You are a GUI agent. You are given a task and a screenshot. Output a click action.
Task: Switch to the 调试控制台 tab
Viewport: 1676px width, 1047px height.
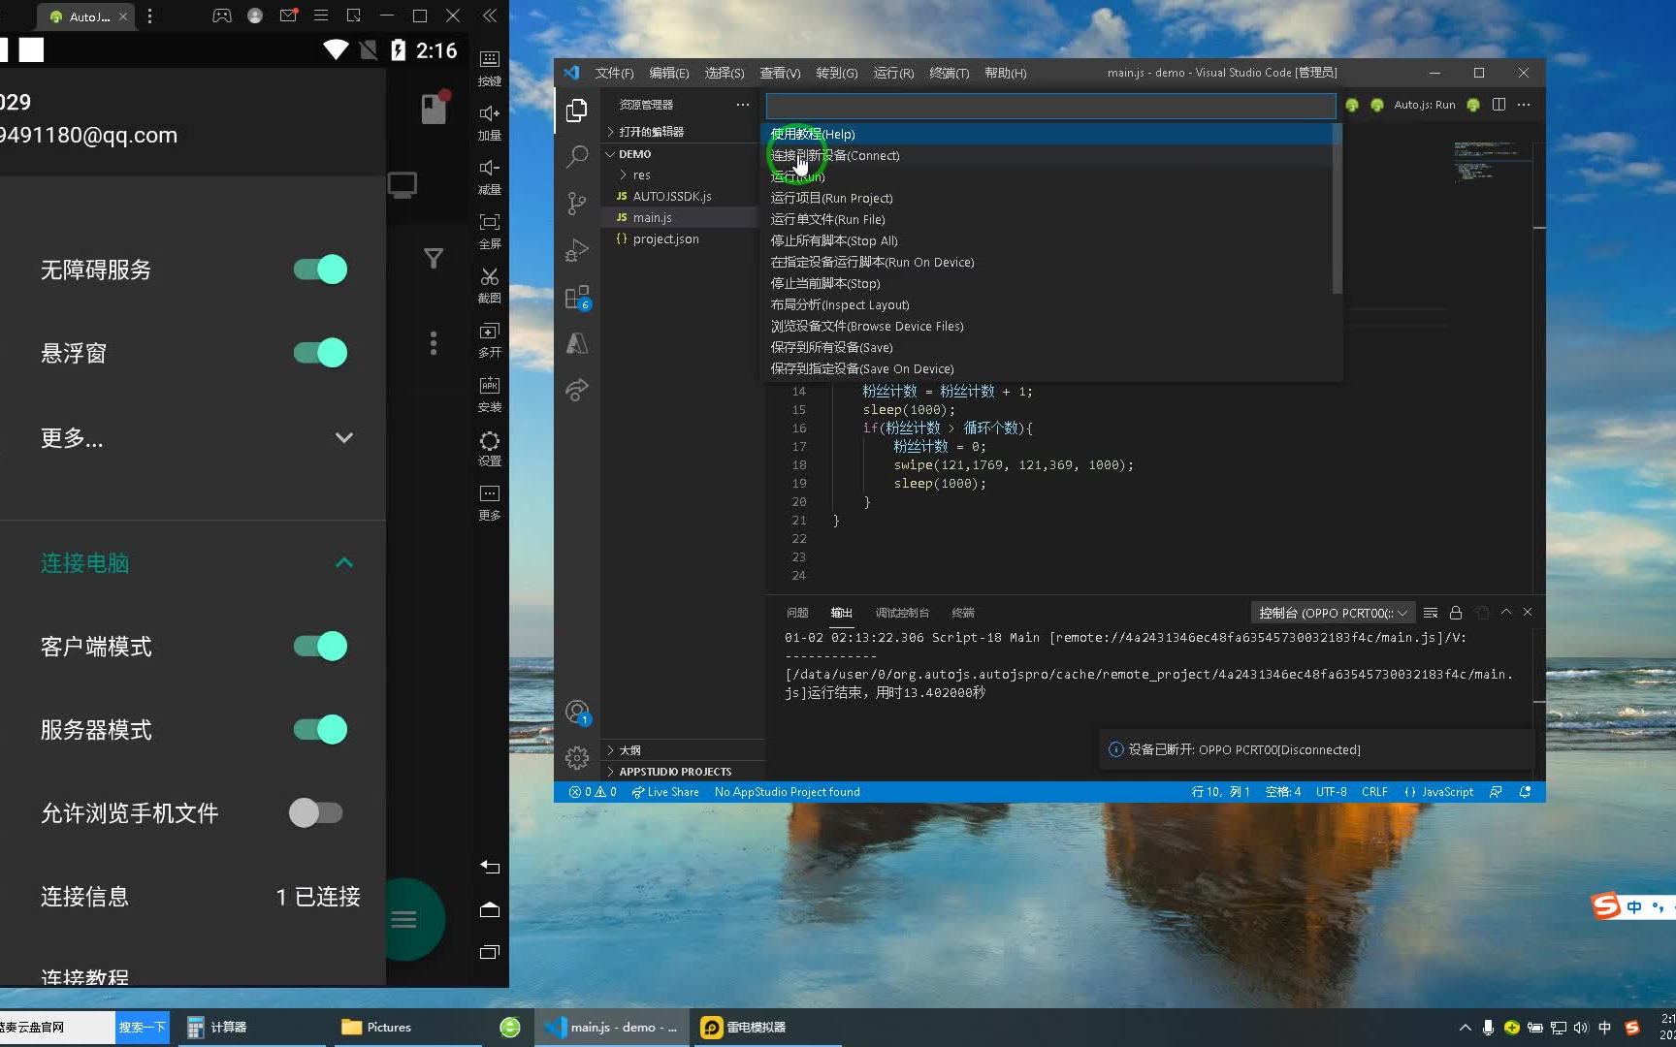pyautogui.click(x=902, y=613)
